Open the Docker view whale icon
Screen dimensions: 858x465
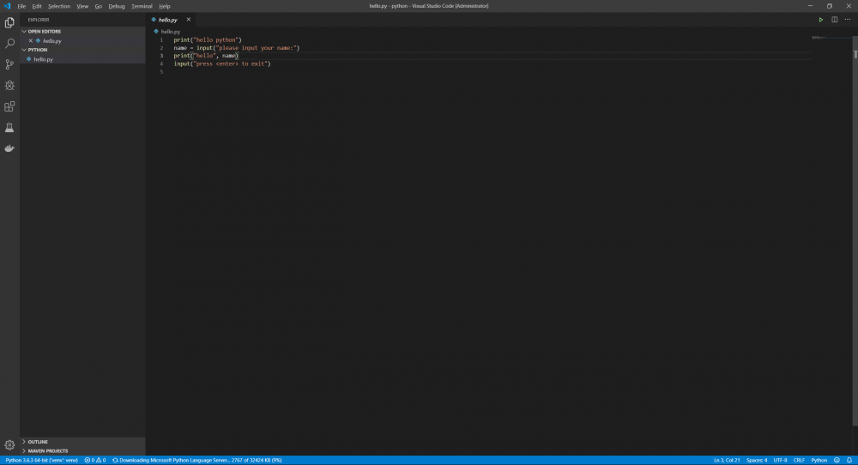9,148
